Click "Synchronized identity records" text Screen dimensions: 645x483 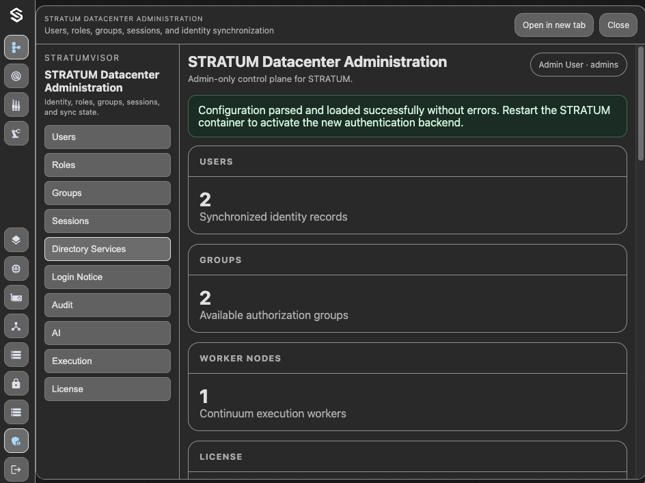click(273, 217)
